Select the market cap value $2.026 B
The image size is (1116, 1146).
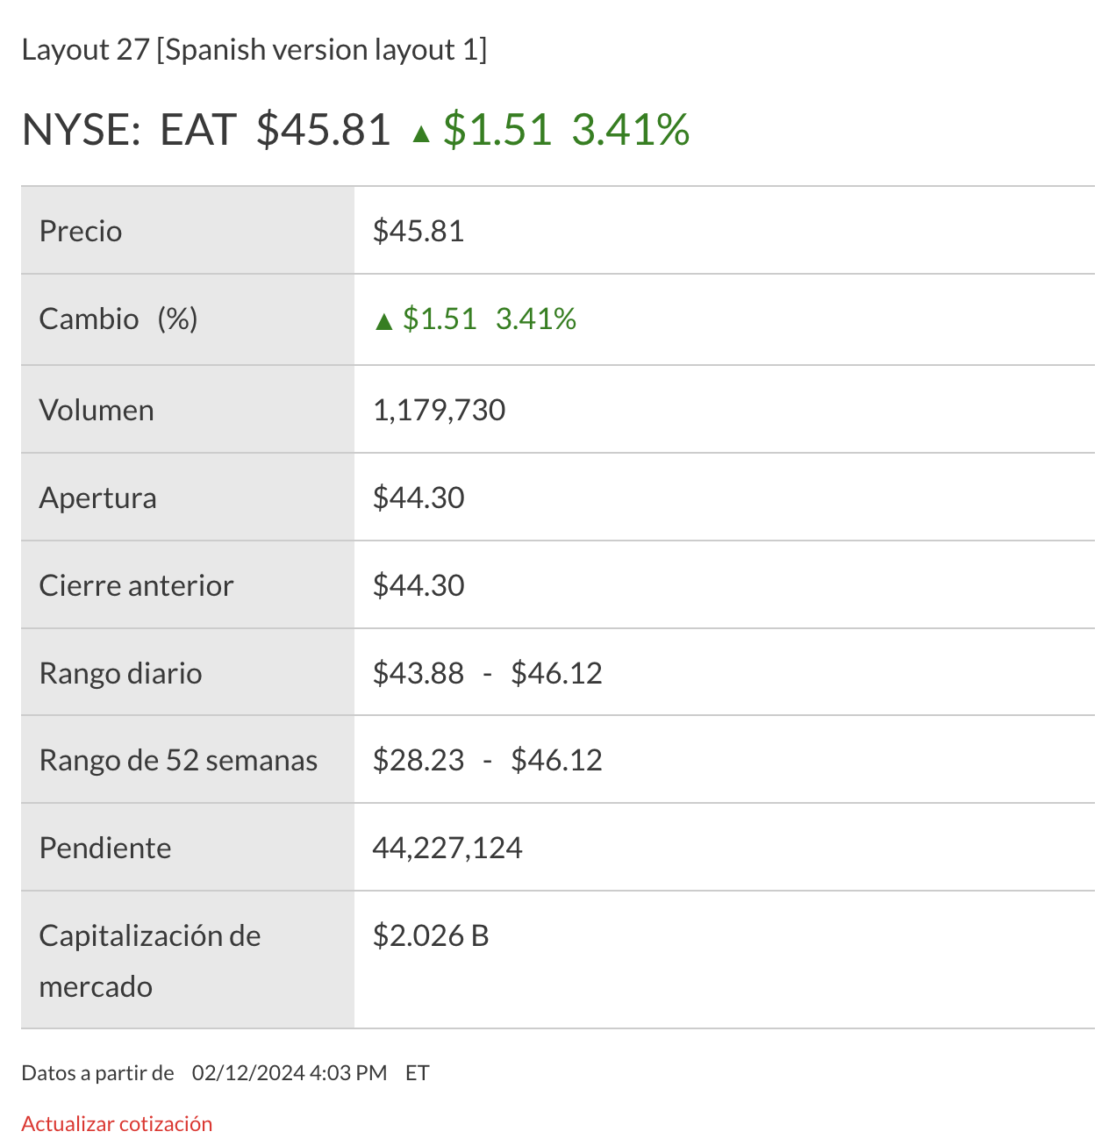coord(431,935)
